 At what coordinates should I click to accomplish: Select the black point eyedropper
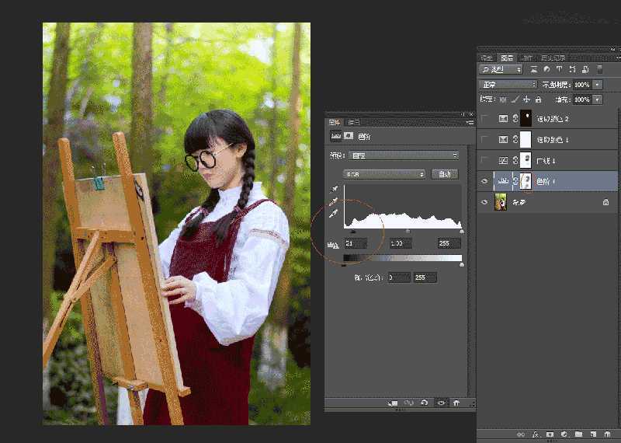(334, 189)
